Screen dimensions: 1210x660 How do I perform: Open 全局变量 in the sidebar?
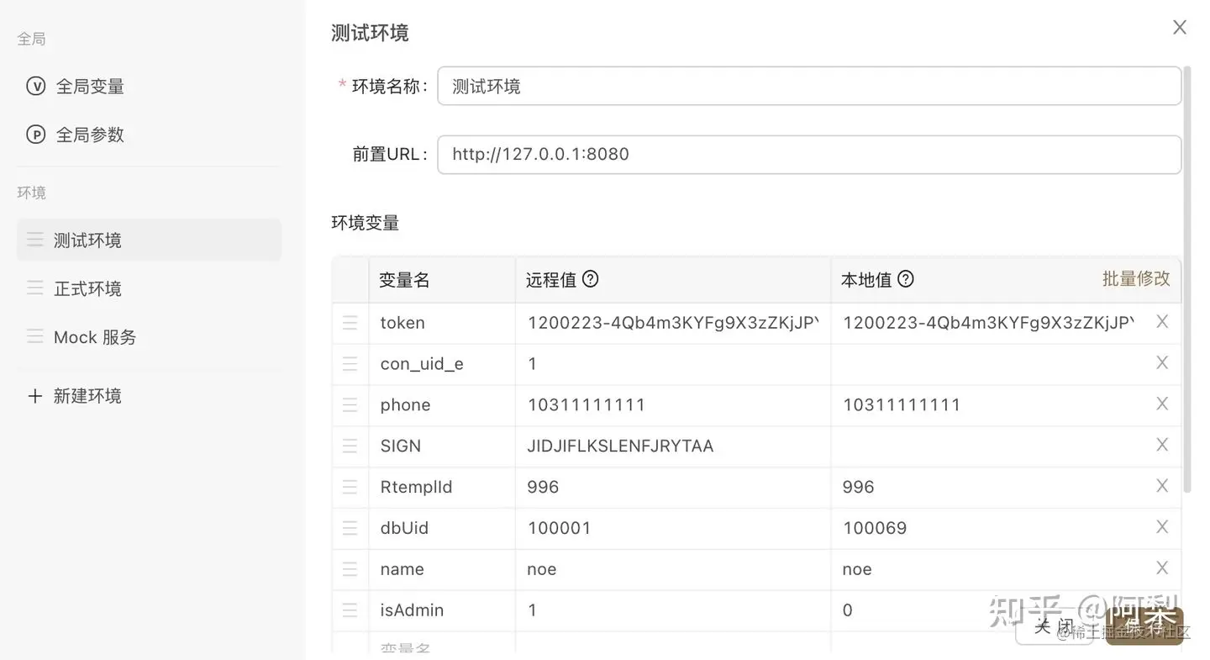(x=90, y=86)
